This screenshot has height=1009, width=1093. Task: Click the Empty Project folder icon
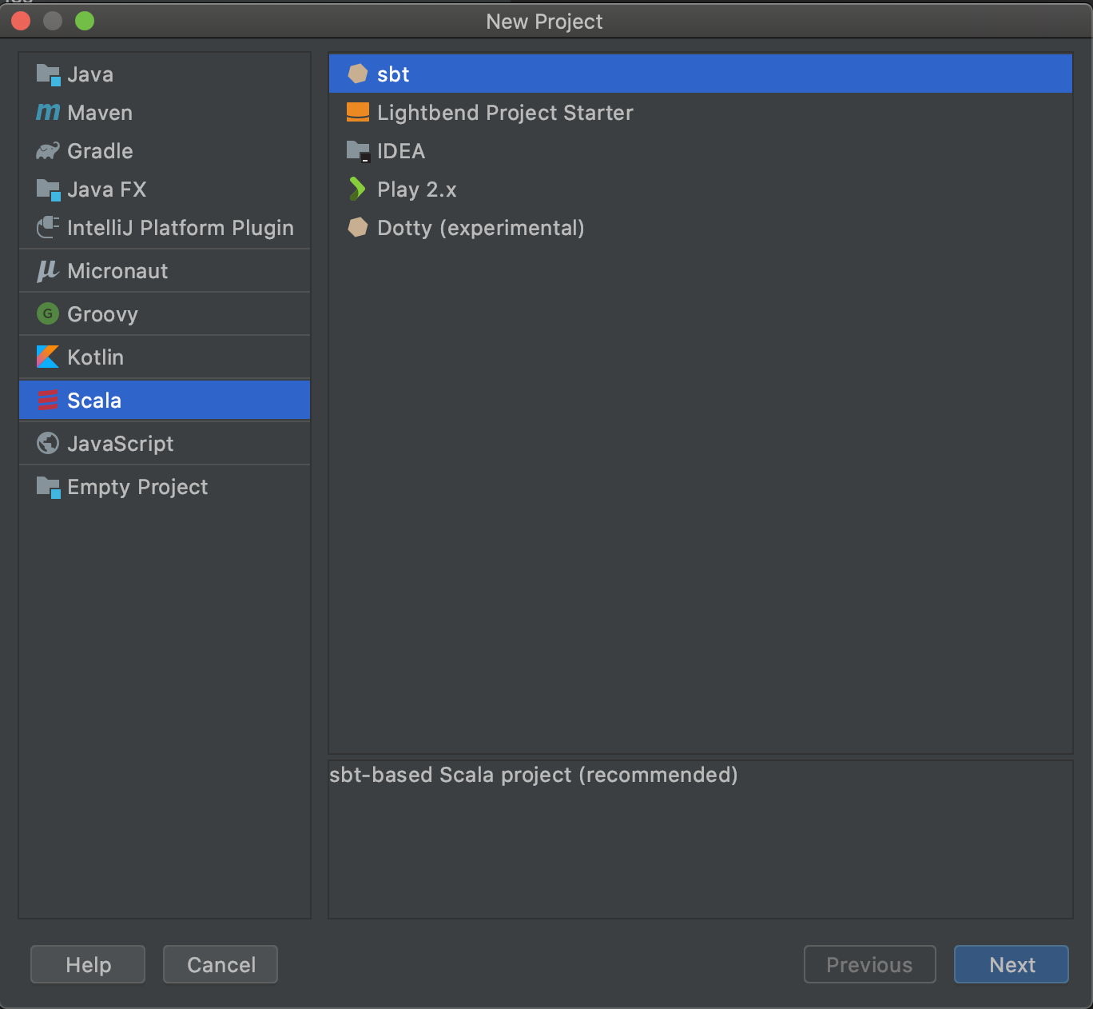click(48, 488)
